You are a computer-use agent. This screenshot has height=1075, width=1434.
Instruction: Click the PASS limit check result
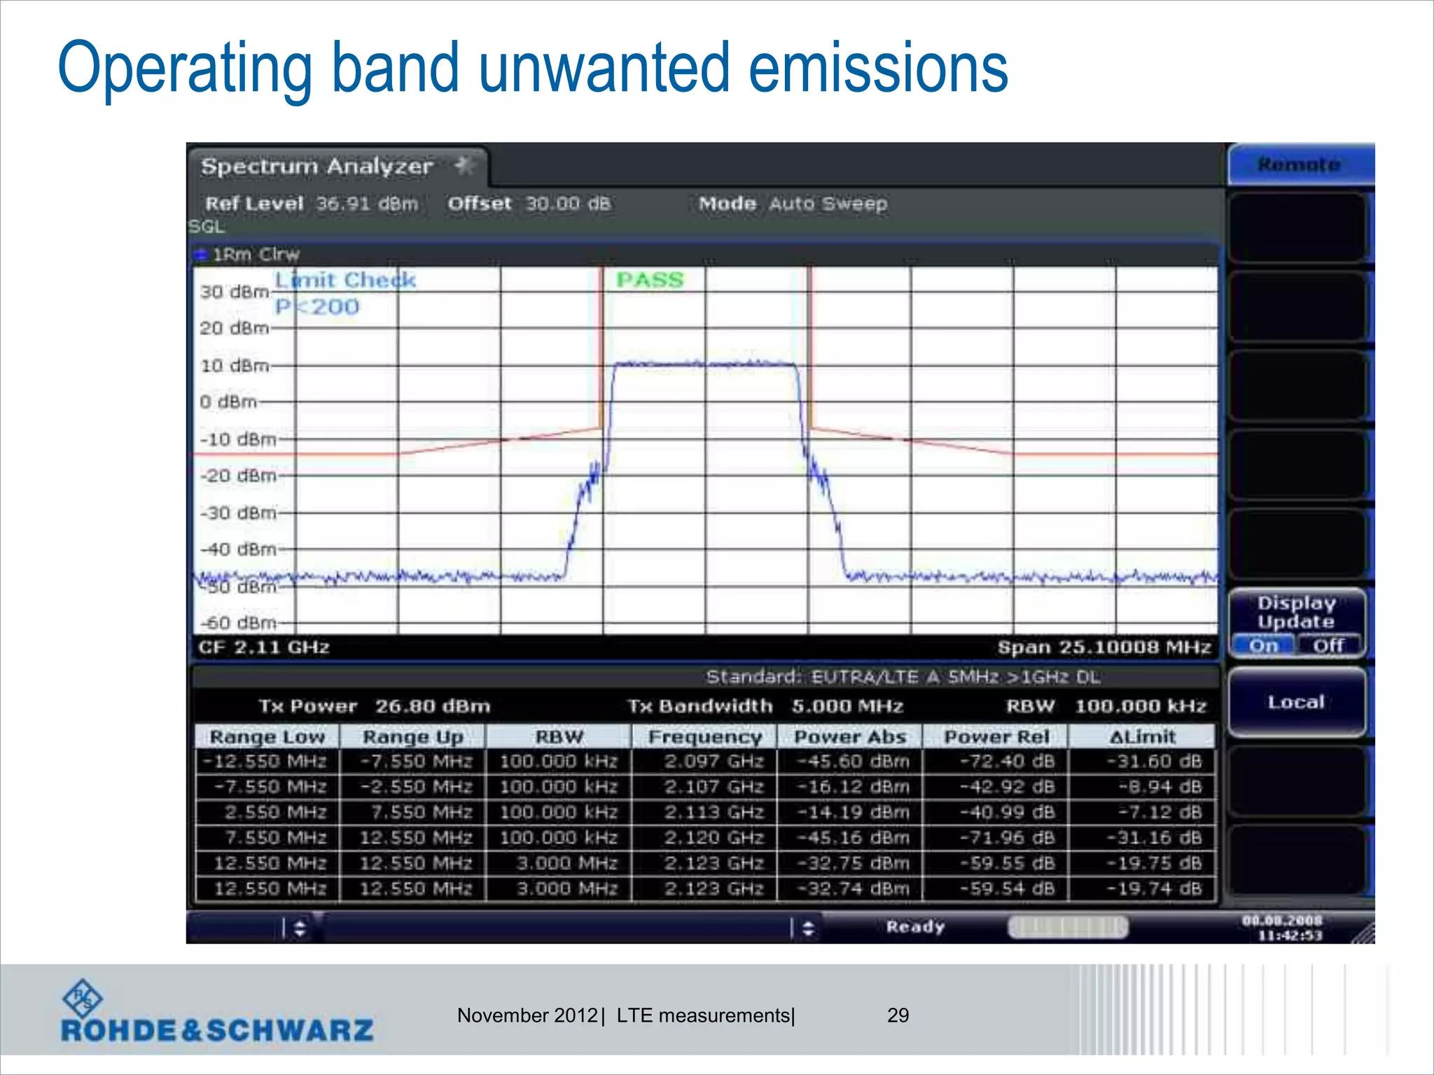pos(650,280)
